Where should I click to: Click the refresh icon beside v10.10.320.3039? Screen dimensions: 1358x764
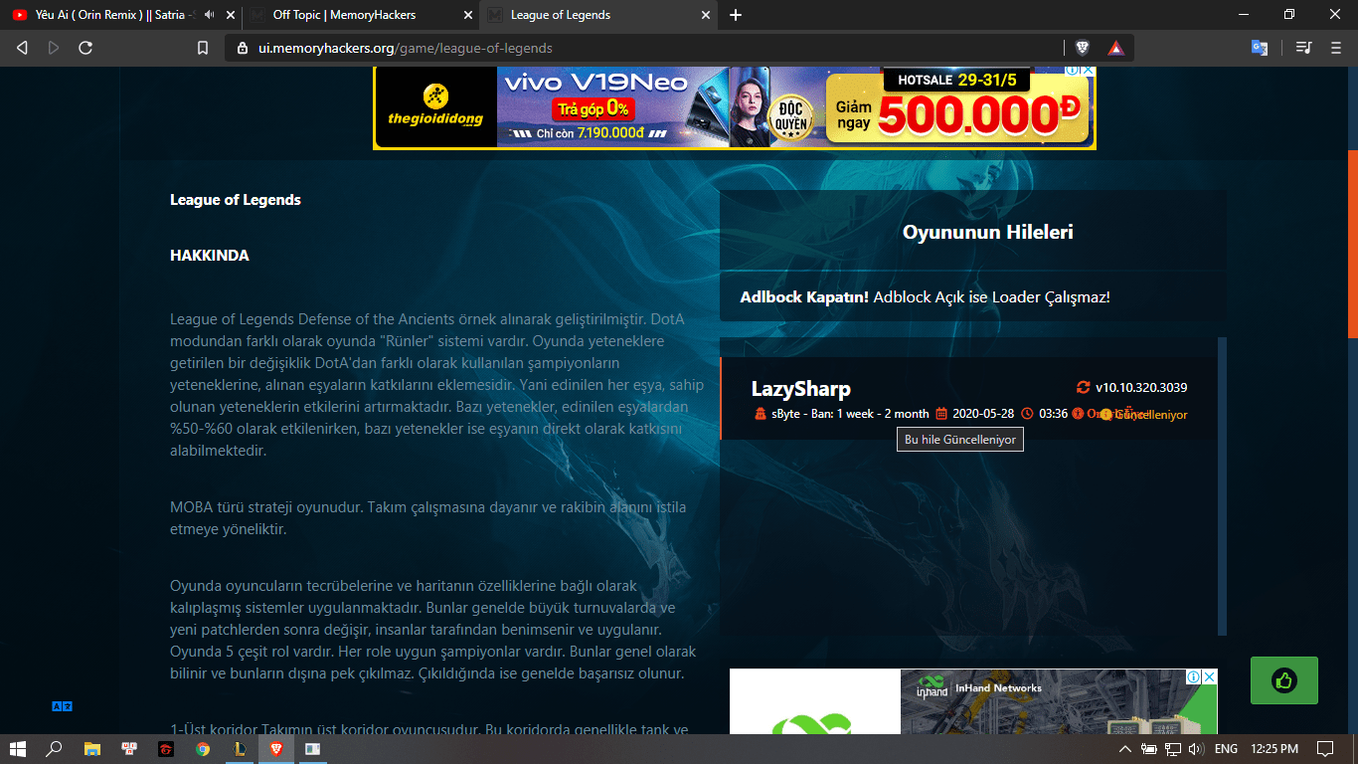click(1084, 388)
